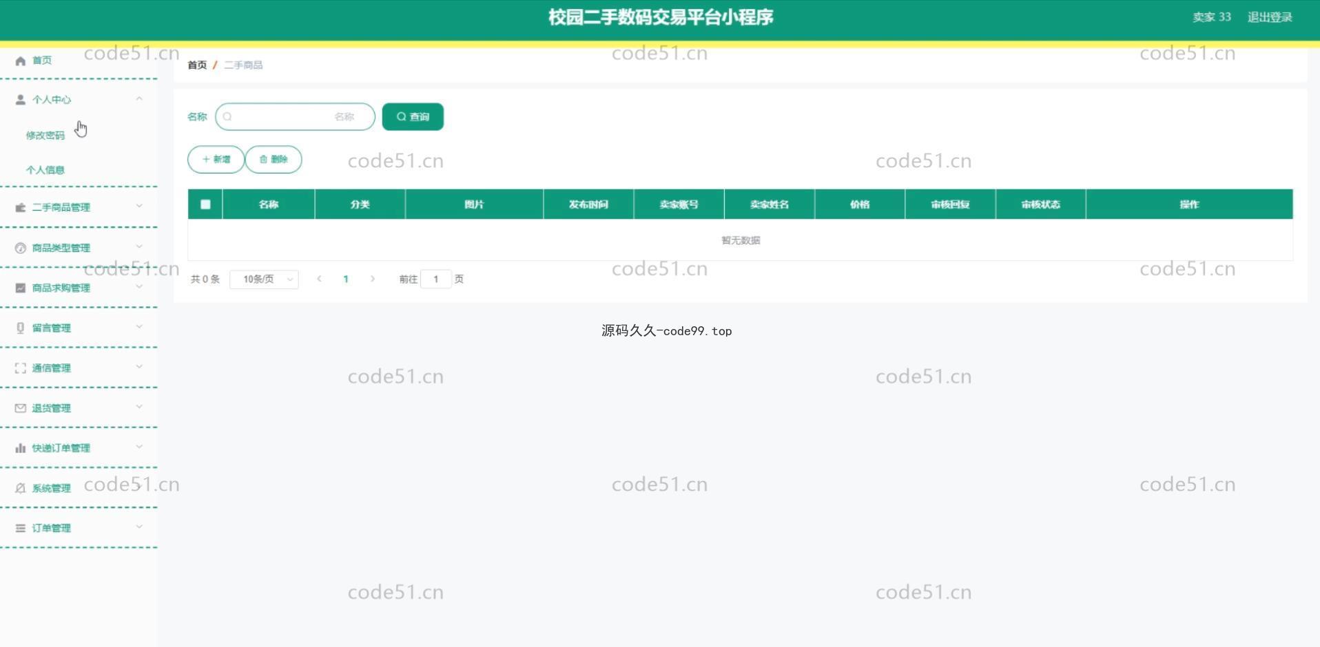The image size is (1320, 647).
Task: Click 退出登录 to log out
Action: pos(1270,17)
